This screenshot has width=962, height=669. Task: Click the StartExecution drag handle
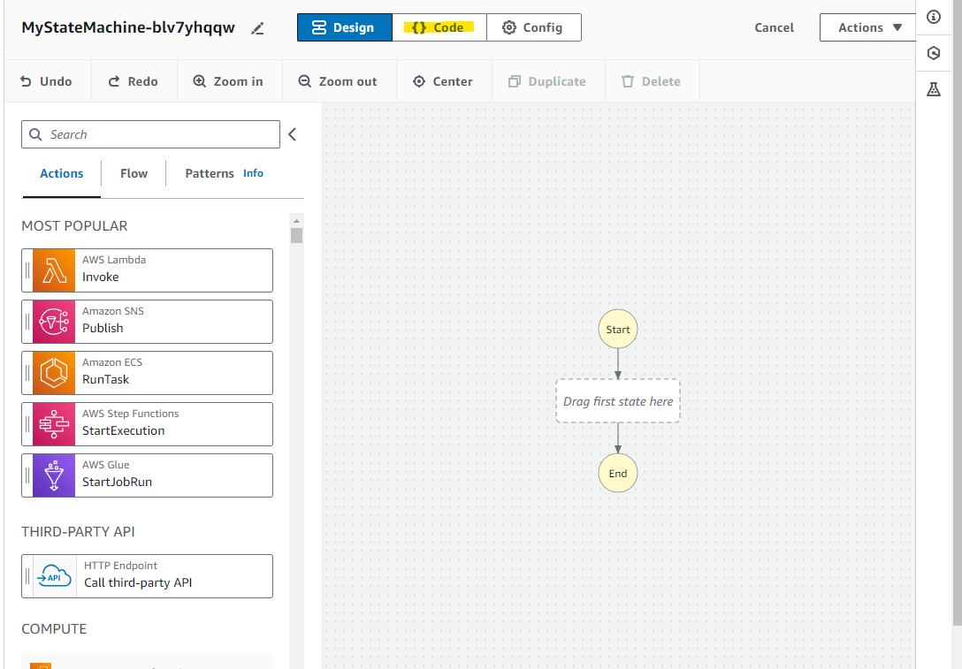coord(27,424)
